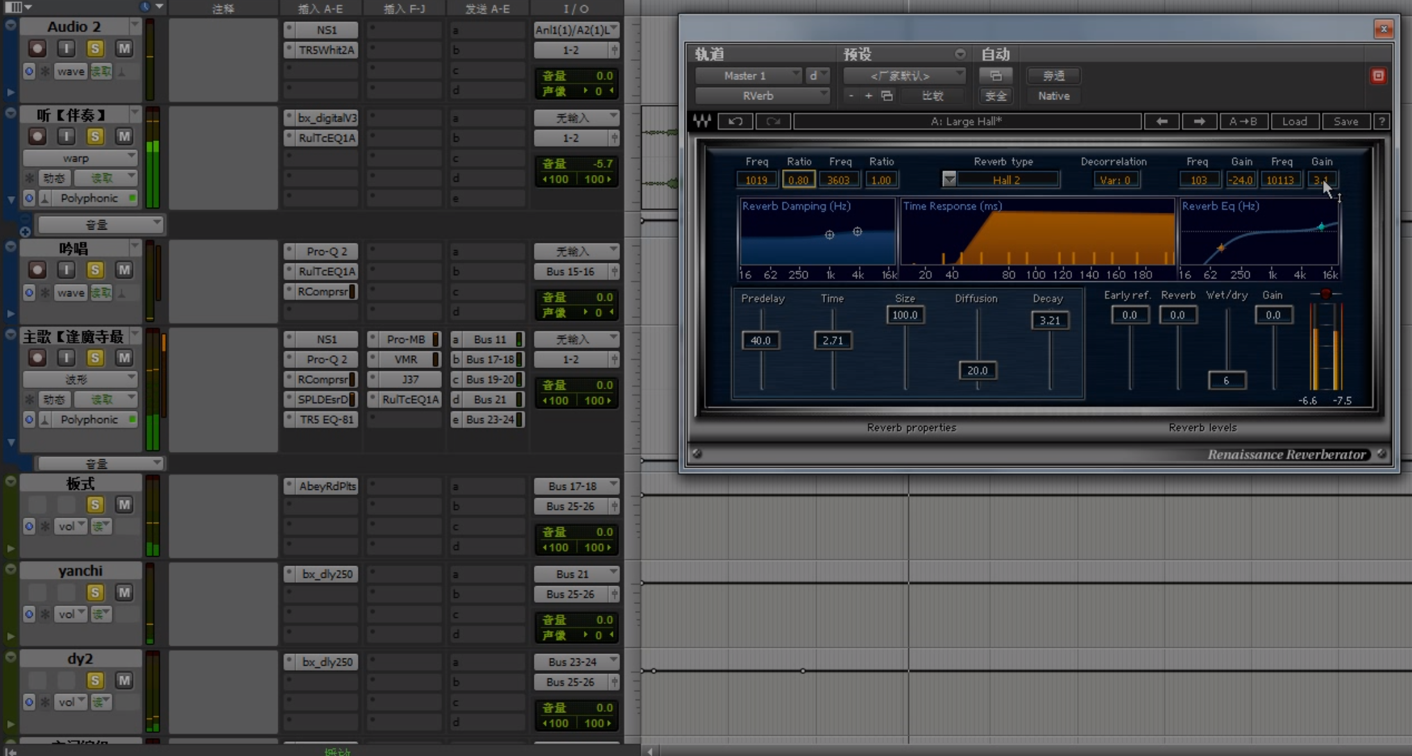Click the undo arrow in RVerb toolbar

(x=735, y=121)
